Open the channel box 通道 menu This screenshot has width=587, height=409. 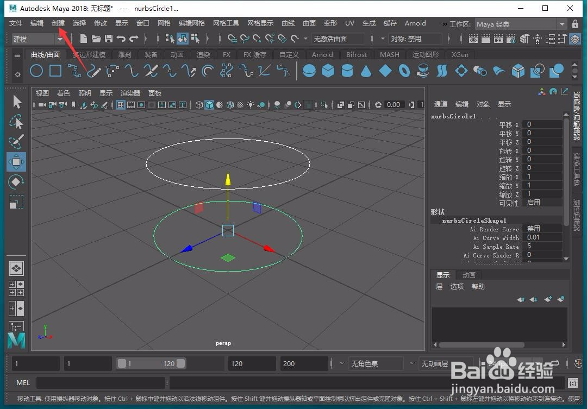[441, 104]
